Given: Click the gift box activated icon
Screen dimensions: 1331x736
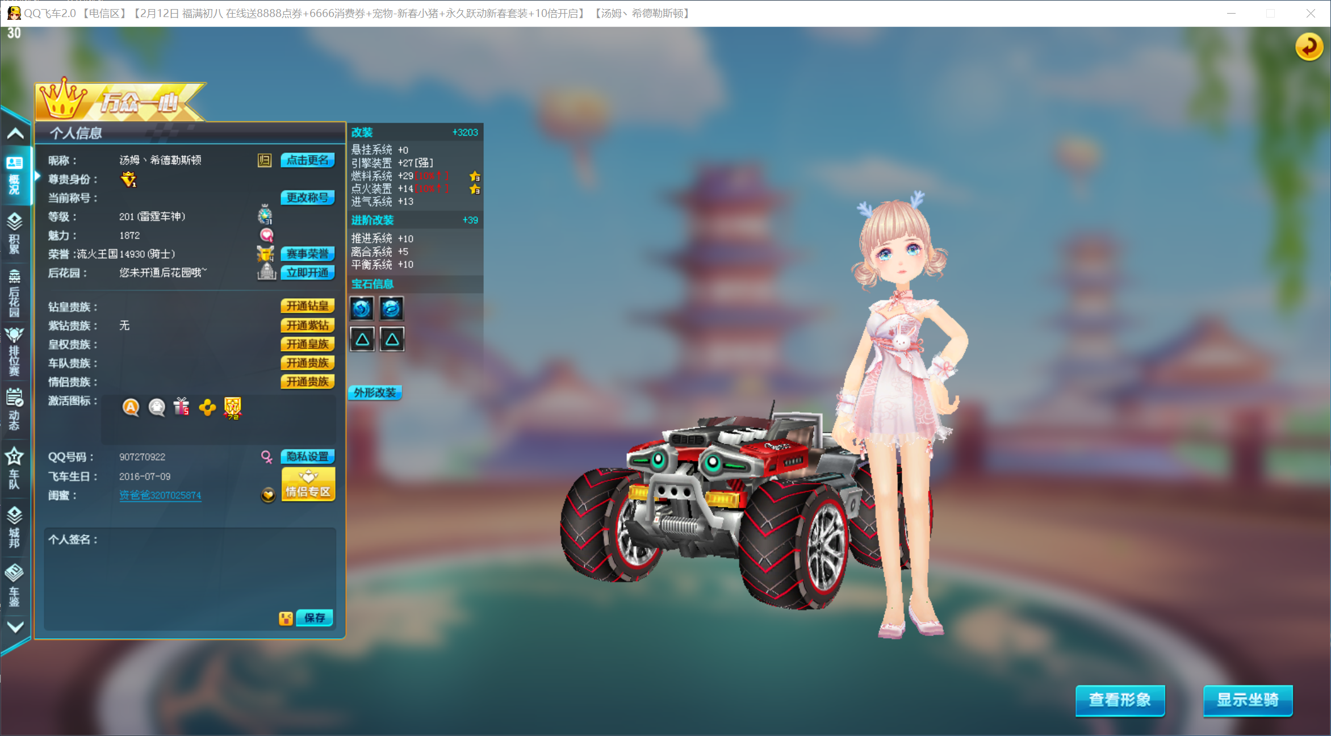Looking at the screenshot, I should [x=182, y=407].
